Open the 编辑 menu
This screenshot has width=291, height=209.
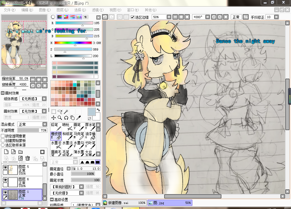click(x=27, y=10)
